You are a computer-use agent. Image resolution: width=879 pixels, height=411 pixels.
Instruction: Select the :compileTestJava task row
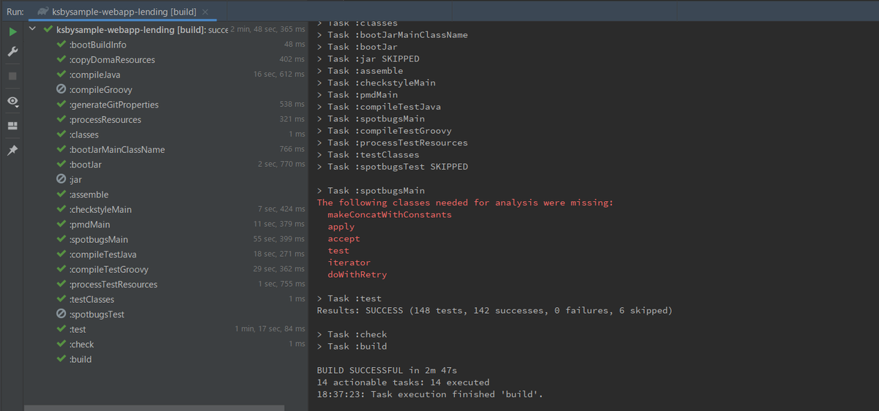click(x=166, y=254)
